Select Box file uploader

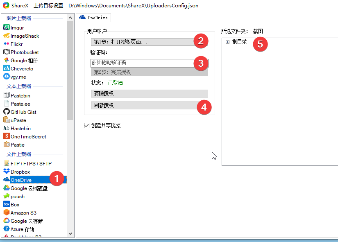click(15, 205)
